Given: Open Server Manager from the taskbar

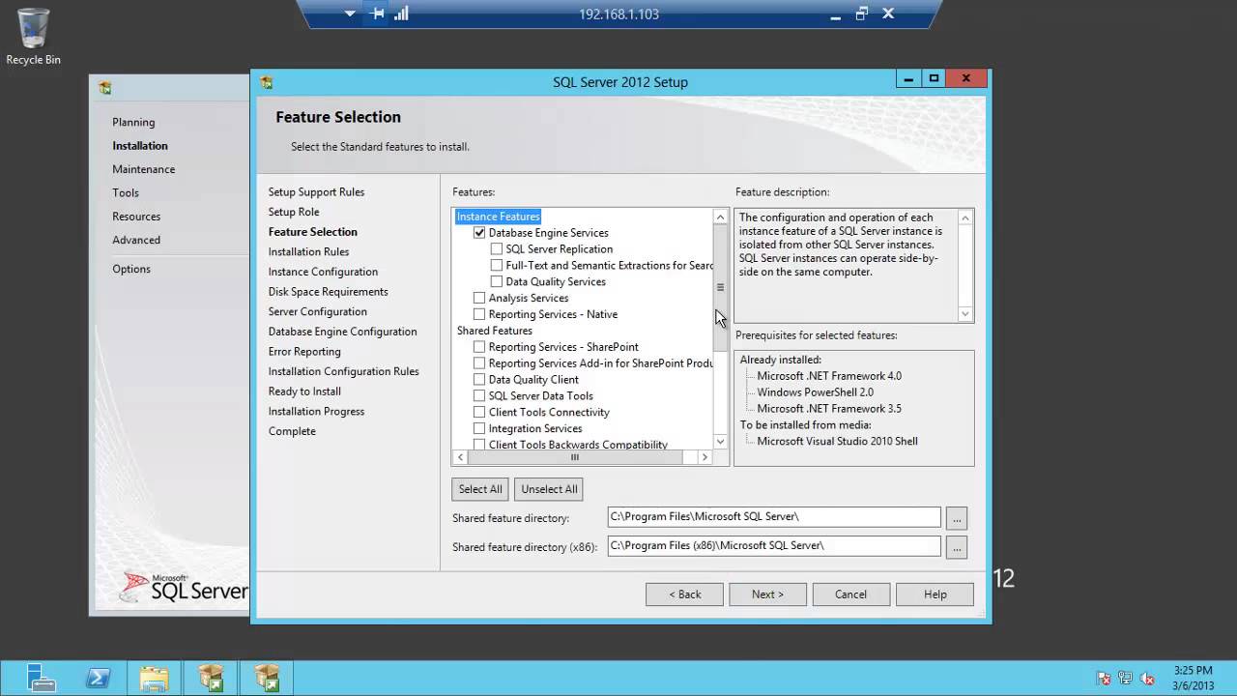Looking at the screenshot, I should (x=42, y=678).
